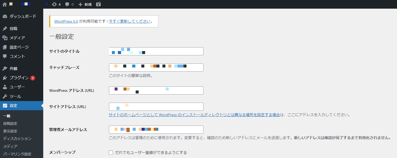This screenshot has height=158, width=397.
Task: Click the プラグイン plug icon
Action: pos(5,78)
